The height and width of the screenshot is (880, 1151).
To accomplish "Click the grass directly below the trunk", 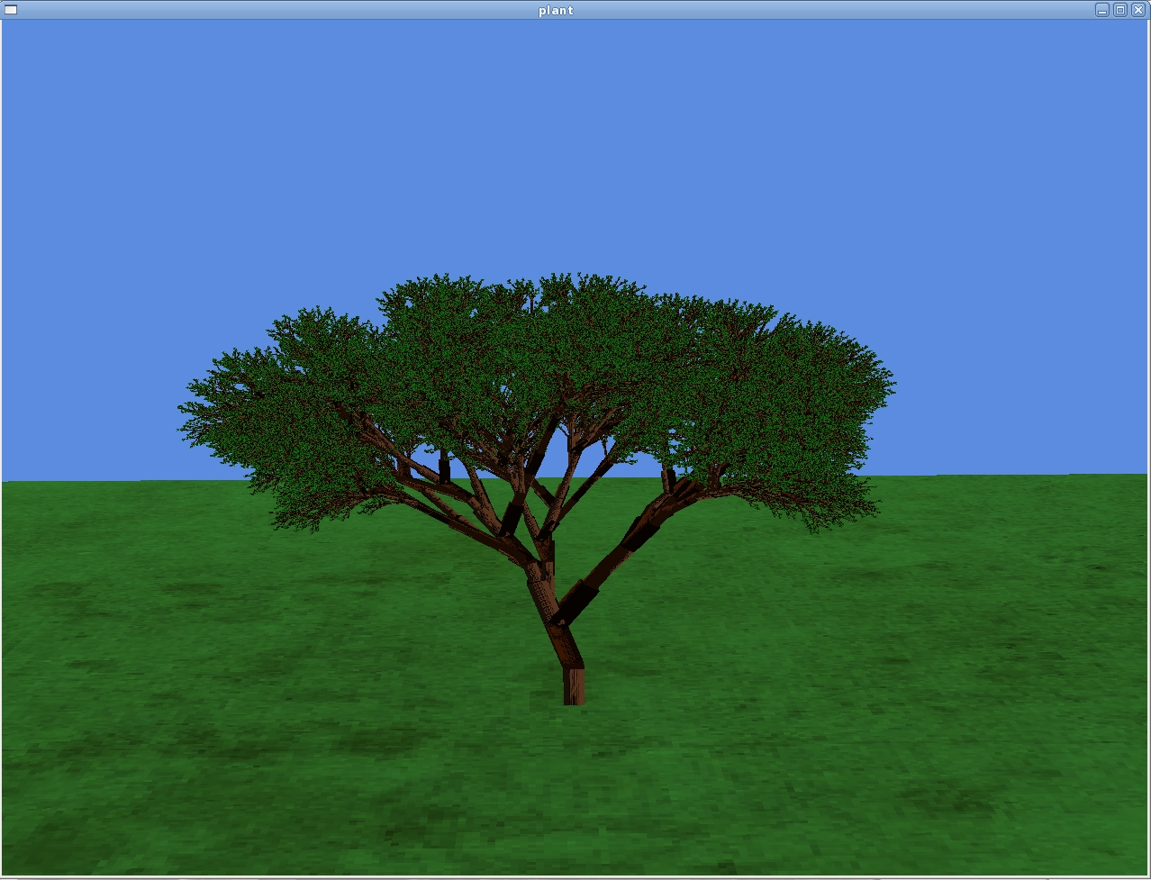I will (x=574, y=766).
